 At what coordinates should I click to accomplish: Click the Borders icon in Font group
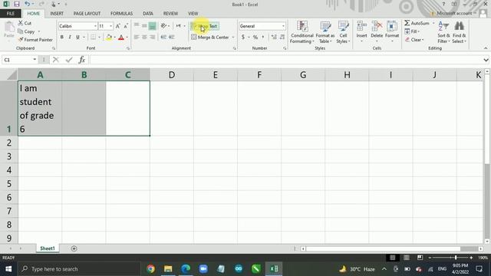(93, 38)
